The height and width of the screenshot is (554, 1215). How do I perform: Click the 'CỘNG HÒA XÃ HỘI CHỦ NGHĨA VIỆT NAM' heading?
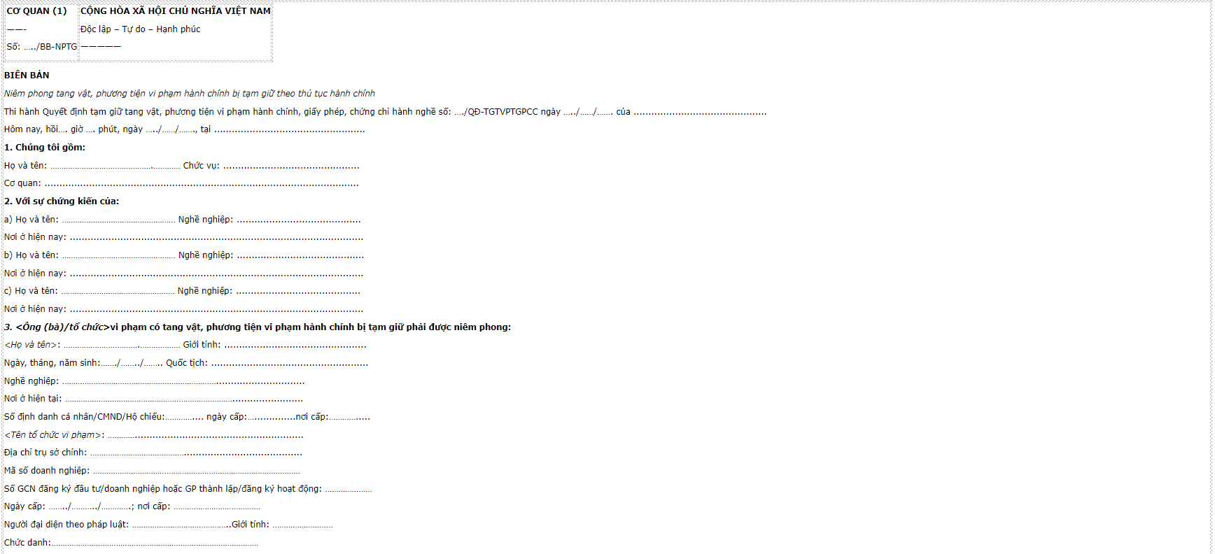[x=176, y=11]
